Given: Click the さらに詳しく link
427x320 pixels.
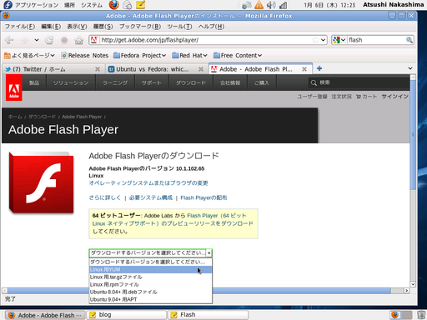Looking at the screenshot, I should click(x=104, y=197).
